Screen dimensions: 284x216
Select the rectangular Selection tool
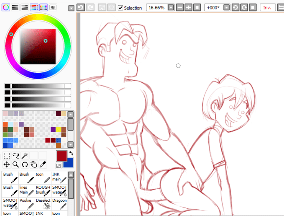(7, 156)
